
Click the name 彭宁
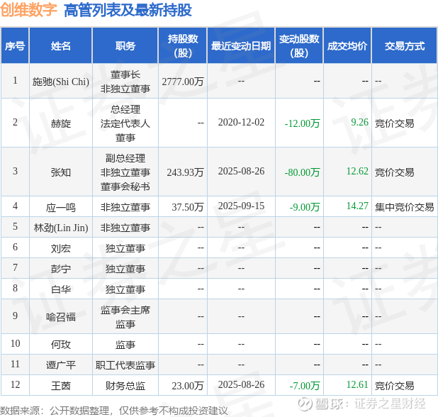[x=61, y=269]
